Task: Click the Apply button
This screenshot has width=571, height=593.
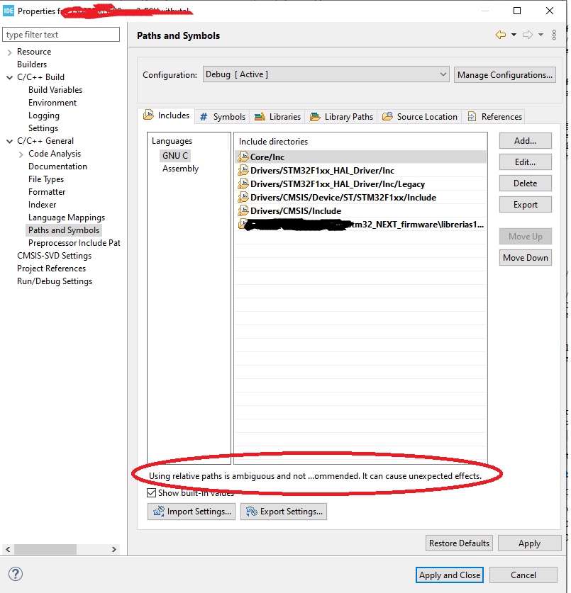Action: pos(529,543)
